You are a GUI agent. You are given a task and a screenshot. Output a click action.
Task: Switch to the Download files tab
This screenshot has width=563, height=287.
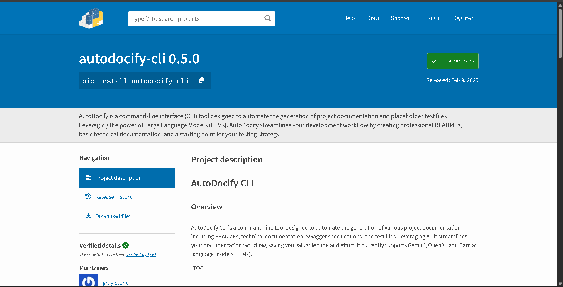pos(127,216)
